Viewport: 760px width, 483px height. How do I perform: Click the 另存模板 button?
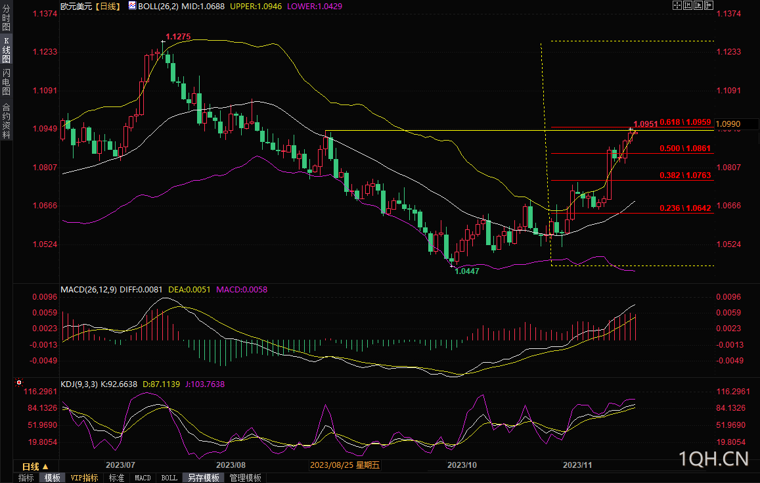point(203,478)
